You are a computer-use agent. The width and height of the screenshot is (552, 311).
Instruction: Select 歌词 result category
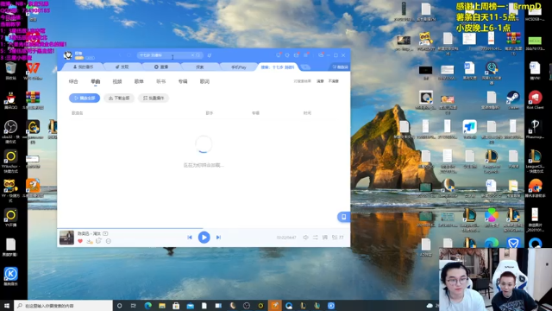204,81
